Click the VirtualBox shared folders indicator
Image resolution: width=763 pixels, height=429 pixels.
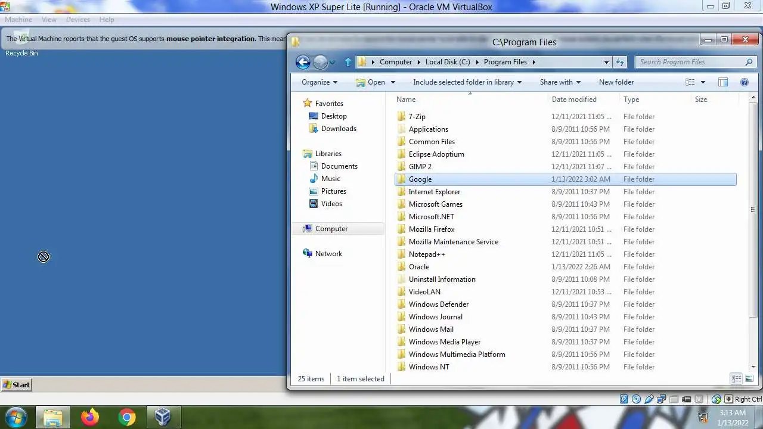click(x=674, y=399)
